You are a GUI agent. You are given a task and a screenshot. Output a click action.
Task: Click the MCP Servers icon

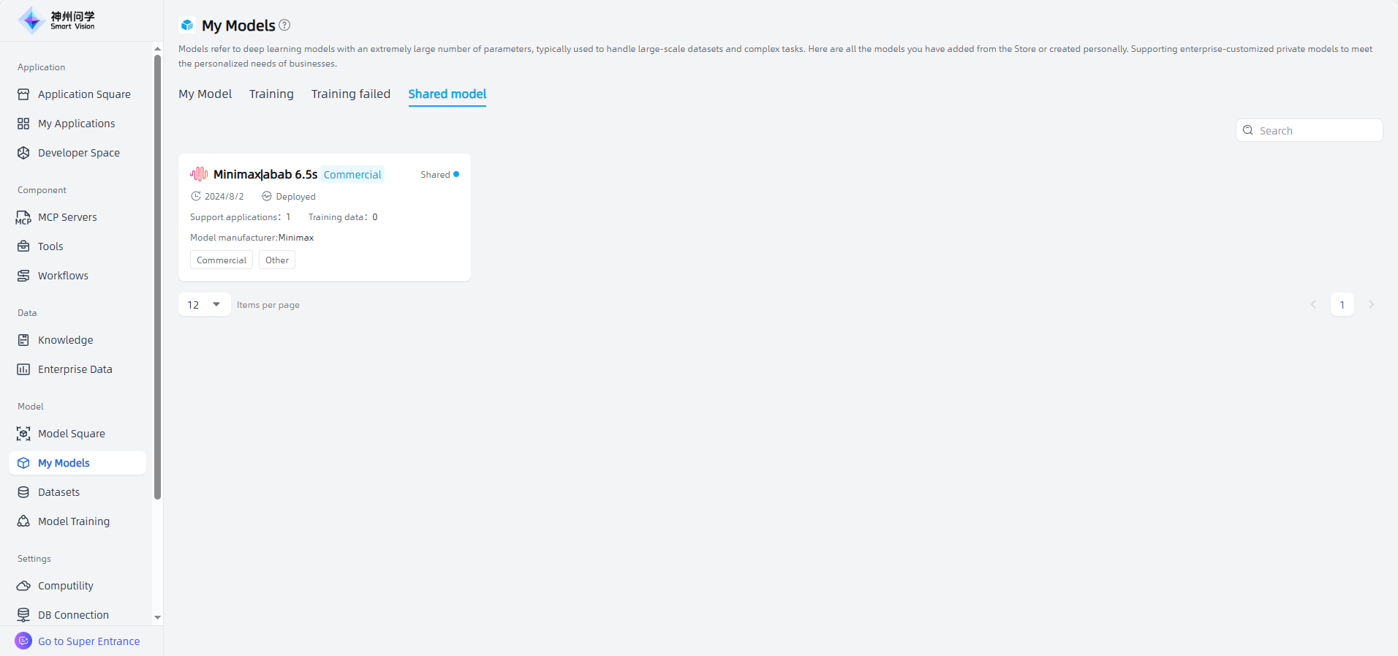click(x=23, y=217)
